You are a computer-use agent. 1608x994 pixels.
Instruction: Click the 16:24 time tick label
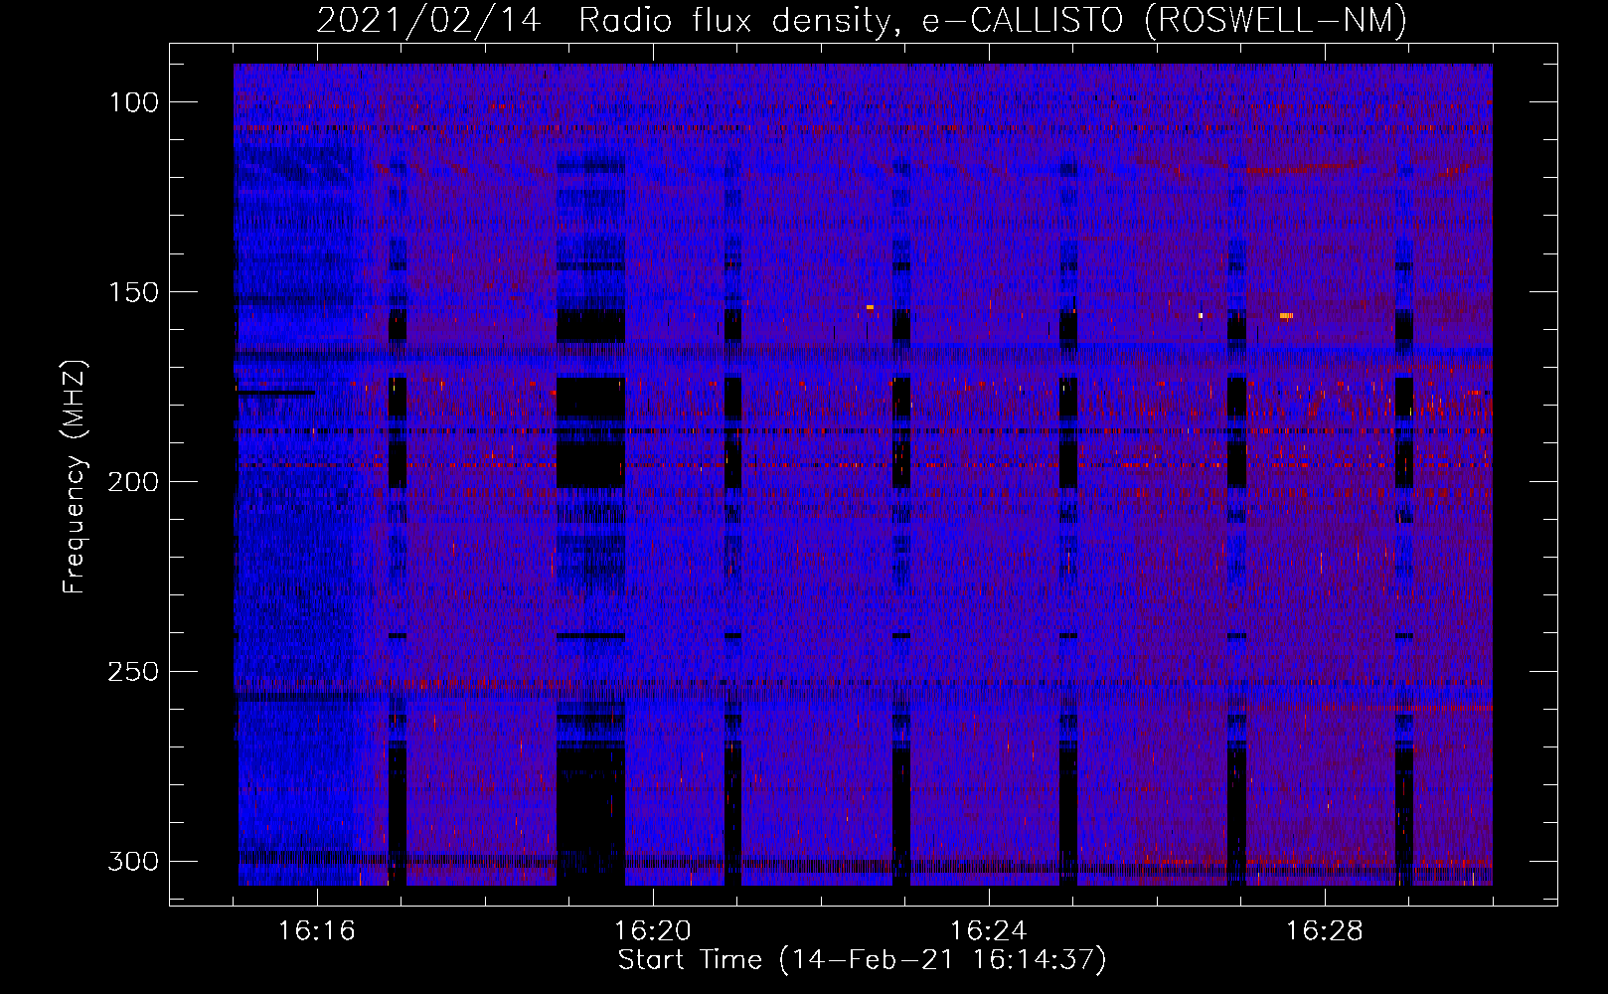coord(989,931)
